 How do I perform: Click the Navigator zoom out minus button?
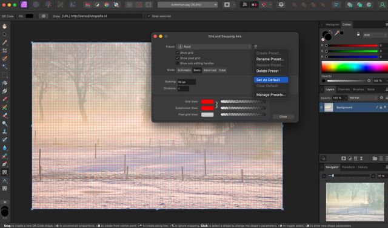pyautogui.click(x=324, y=176)
